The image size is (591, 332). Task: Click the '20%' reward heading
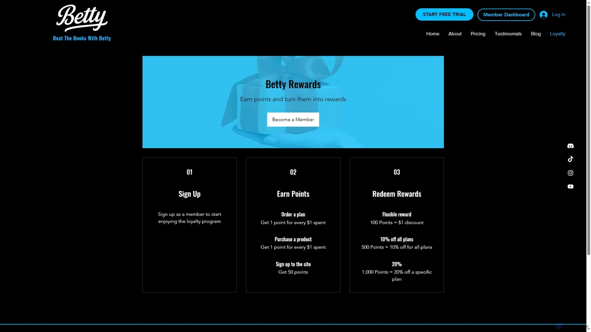pos(397,264)
